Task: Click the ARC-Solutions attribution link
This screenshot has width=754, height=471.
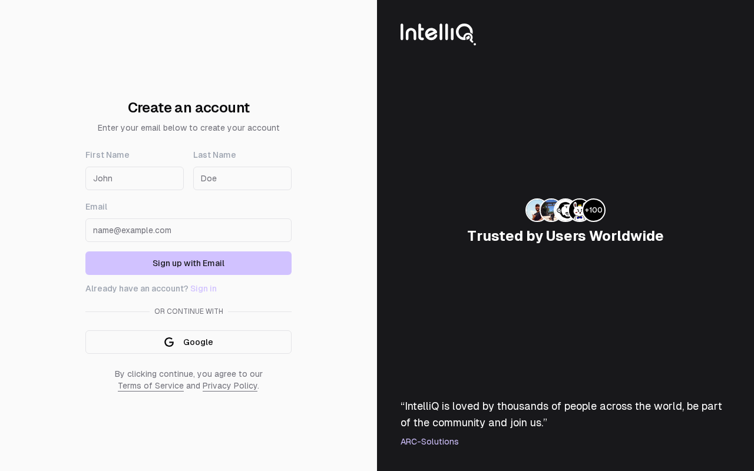Action: [429, 442]
